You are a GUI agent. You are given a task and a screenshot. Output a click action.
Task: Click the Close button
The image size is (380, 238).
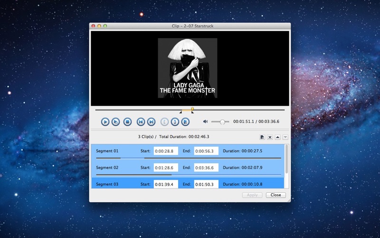coord(276,195)
